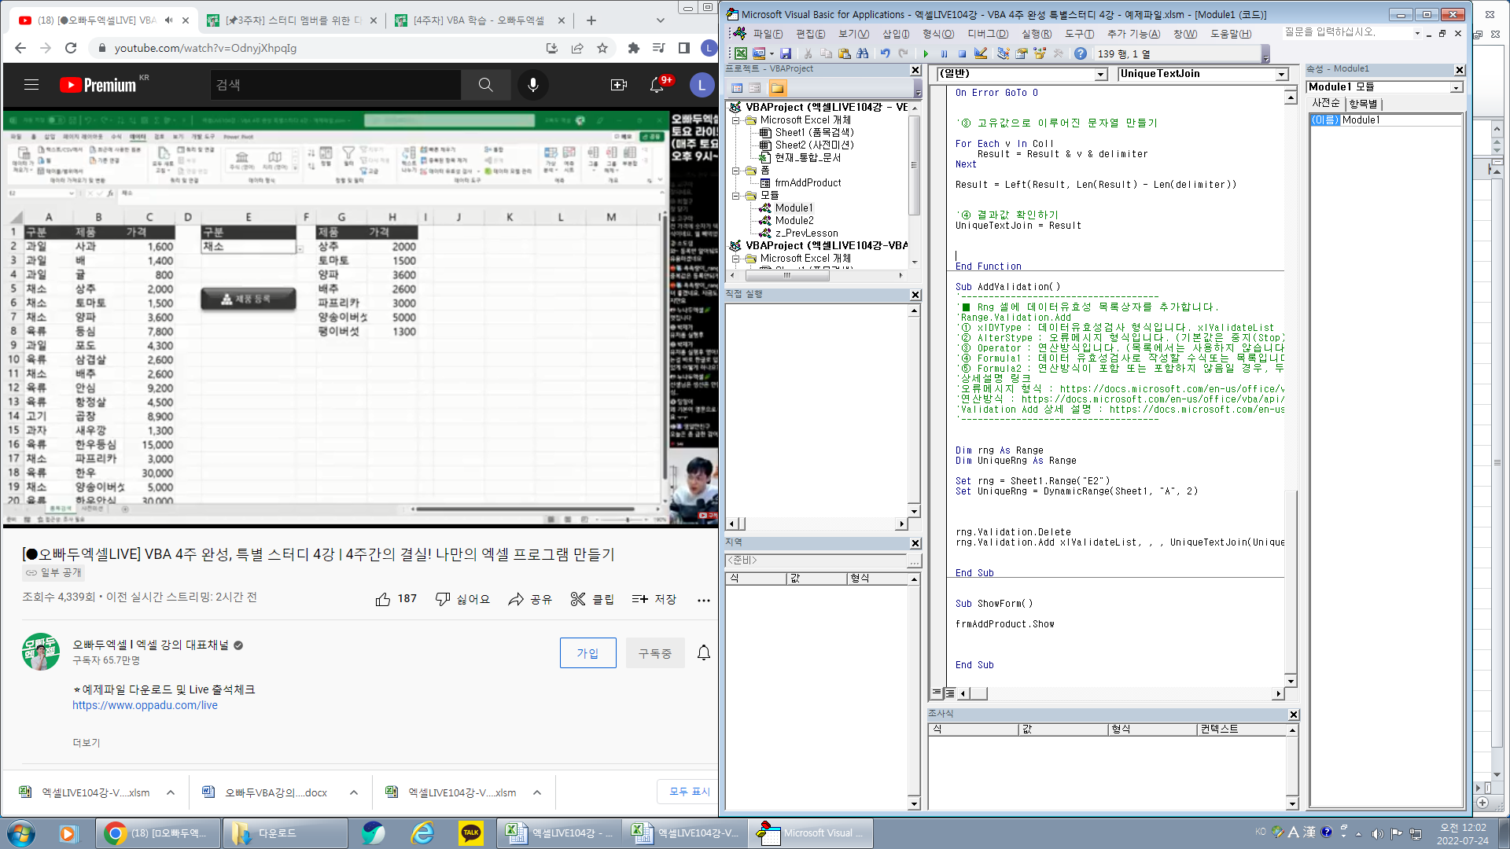1510x849 pixels.
Task: Collapse the 모듈 folder in project tree
Action: [x=736, y=195]
